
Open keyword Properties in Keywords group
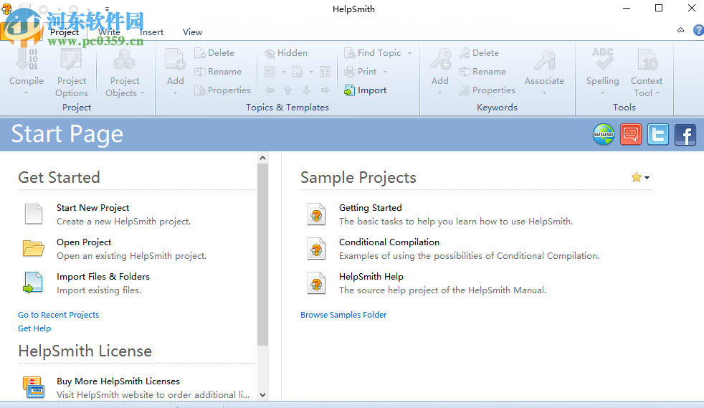pos(487,90)
